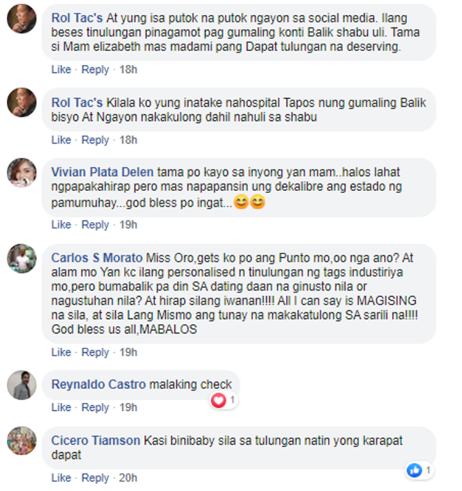Reply to Cicero Tiamson's comment
The height and width of the screenshot is (491, 462).
coord(95,478)
